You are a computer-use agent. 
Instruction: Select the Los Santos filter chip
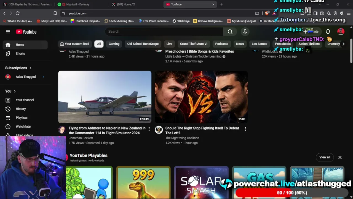click(x=260, y=44)
